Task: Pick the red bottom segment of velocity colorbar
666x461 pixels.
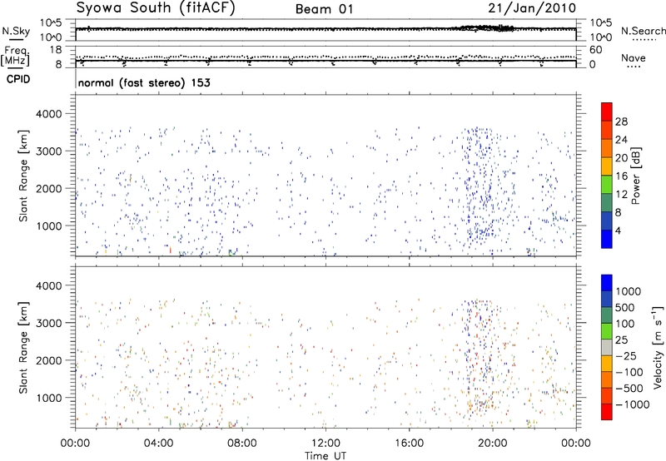Action: 607,412
